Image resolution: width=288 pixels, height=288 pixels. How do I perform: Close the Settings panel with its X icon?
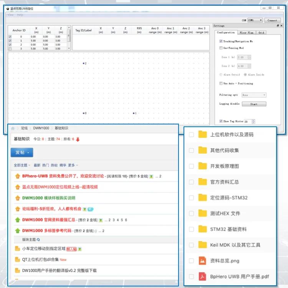281,26
